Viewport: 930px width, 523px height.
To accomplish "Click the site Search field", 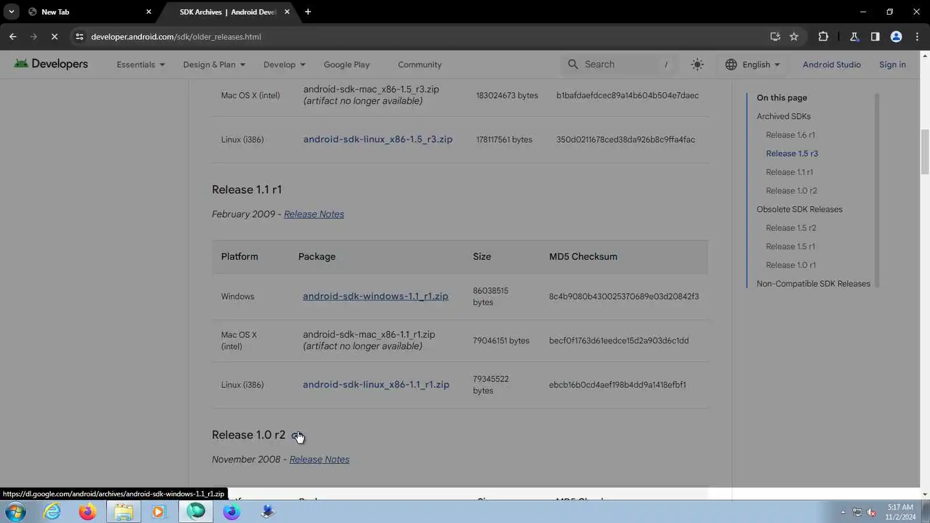I will click(x=620, y=65).
